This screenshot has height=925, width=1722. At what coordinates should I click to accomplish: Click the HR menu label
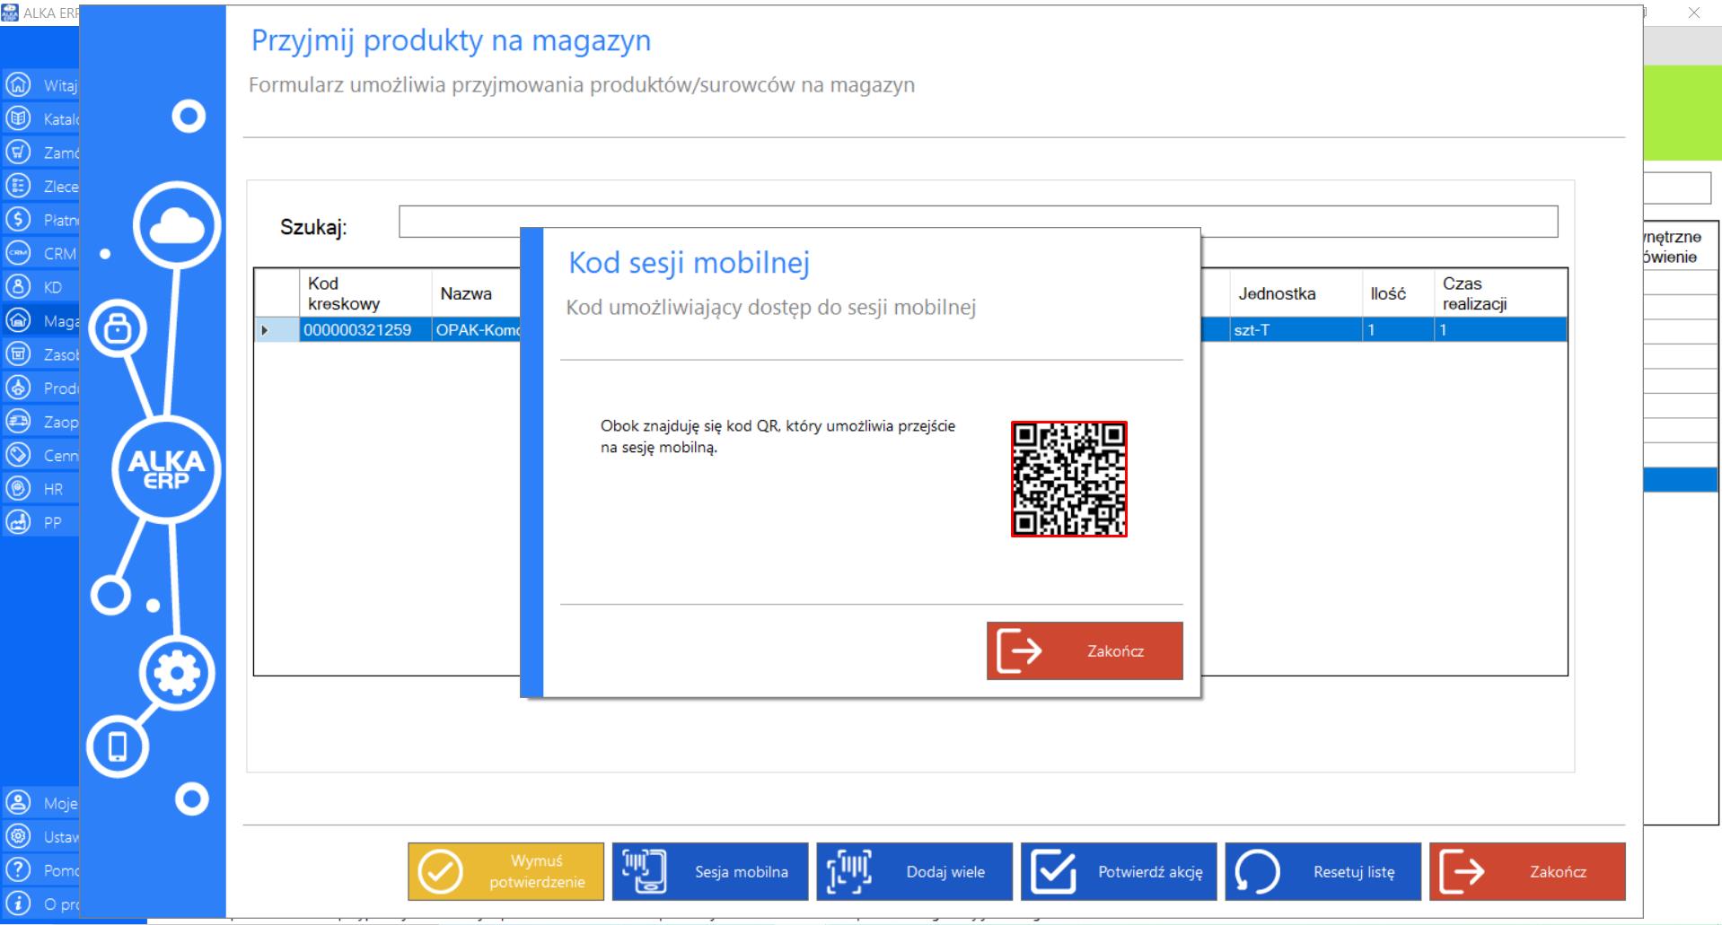click(x=53, y=489)
